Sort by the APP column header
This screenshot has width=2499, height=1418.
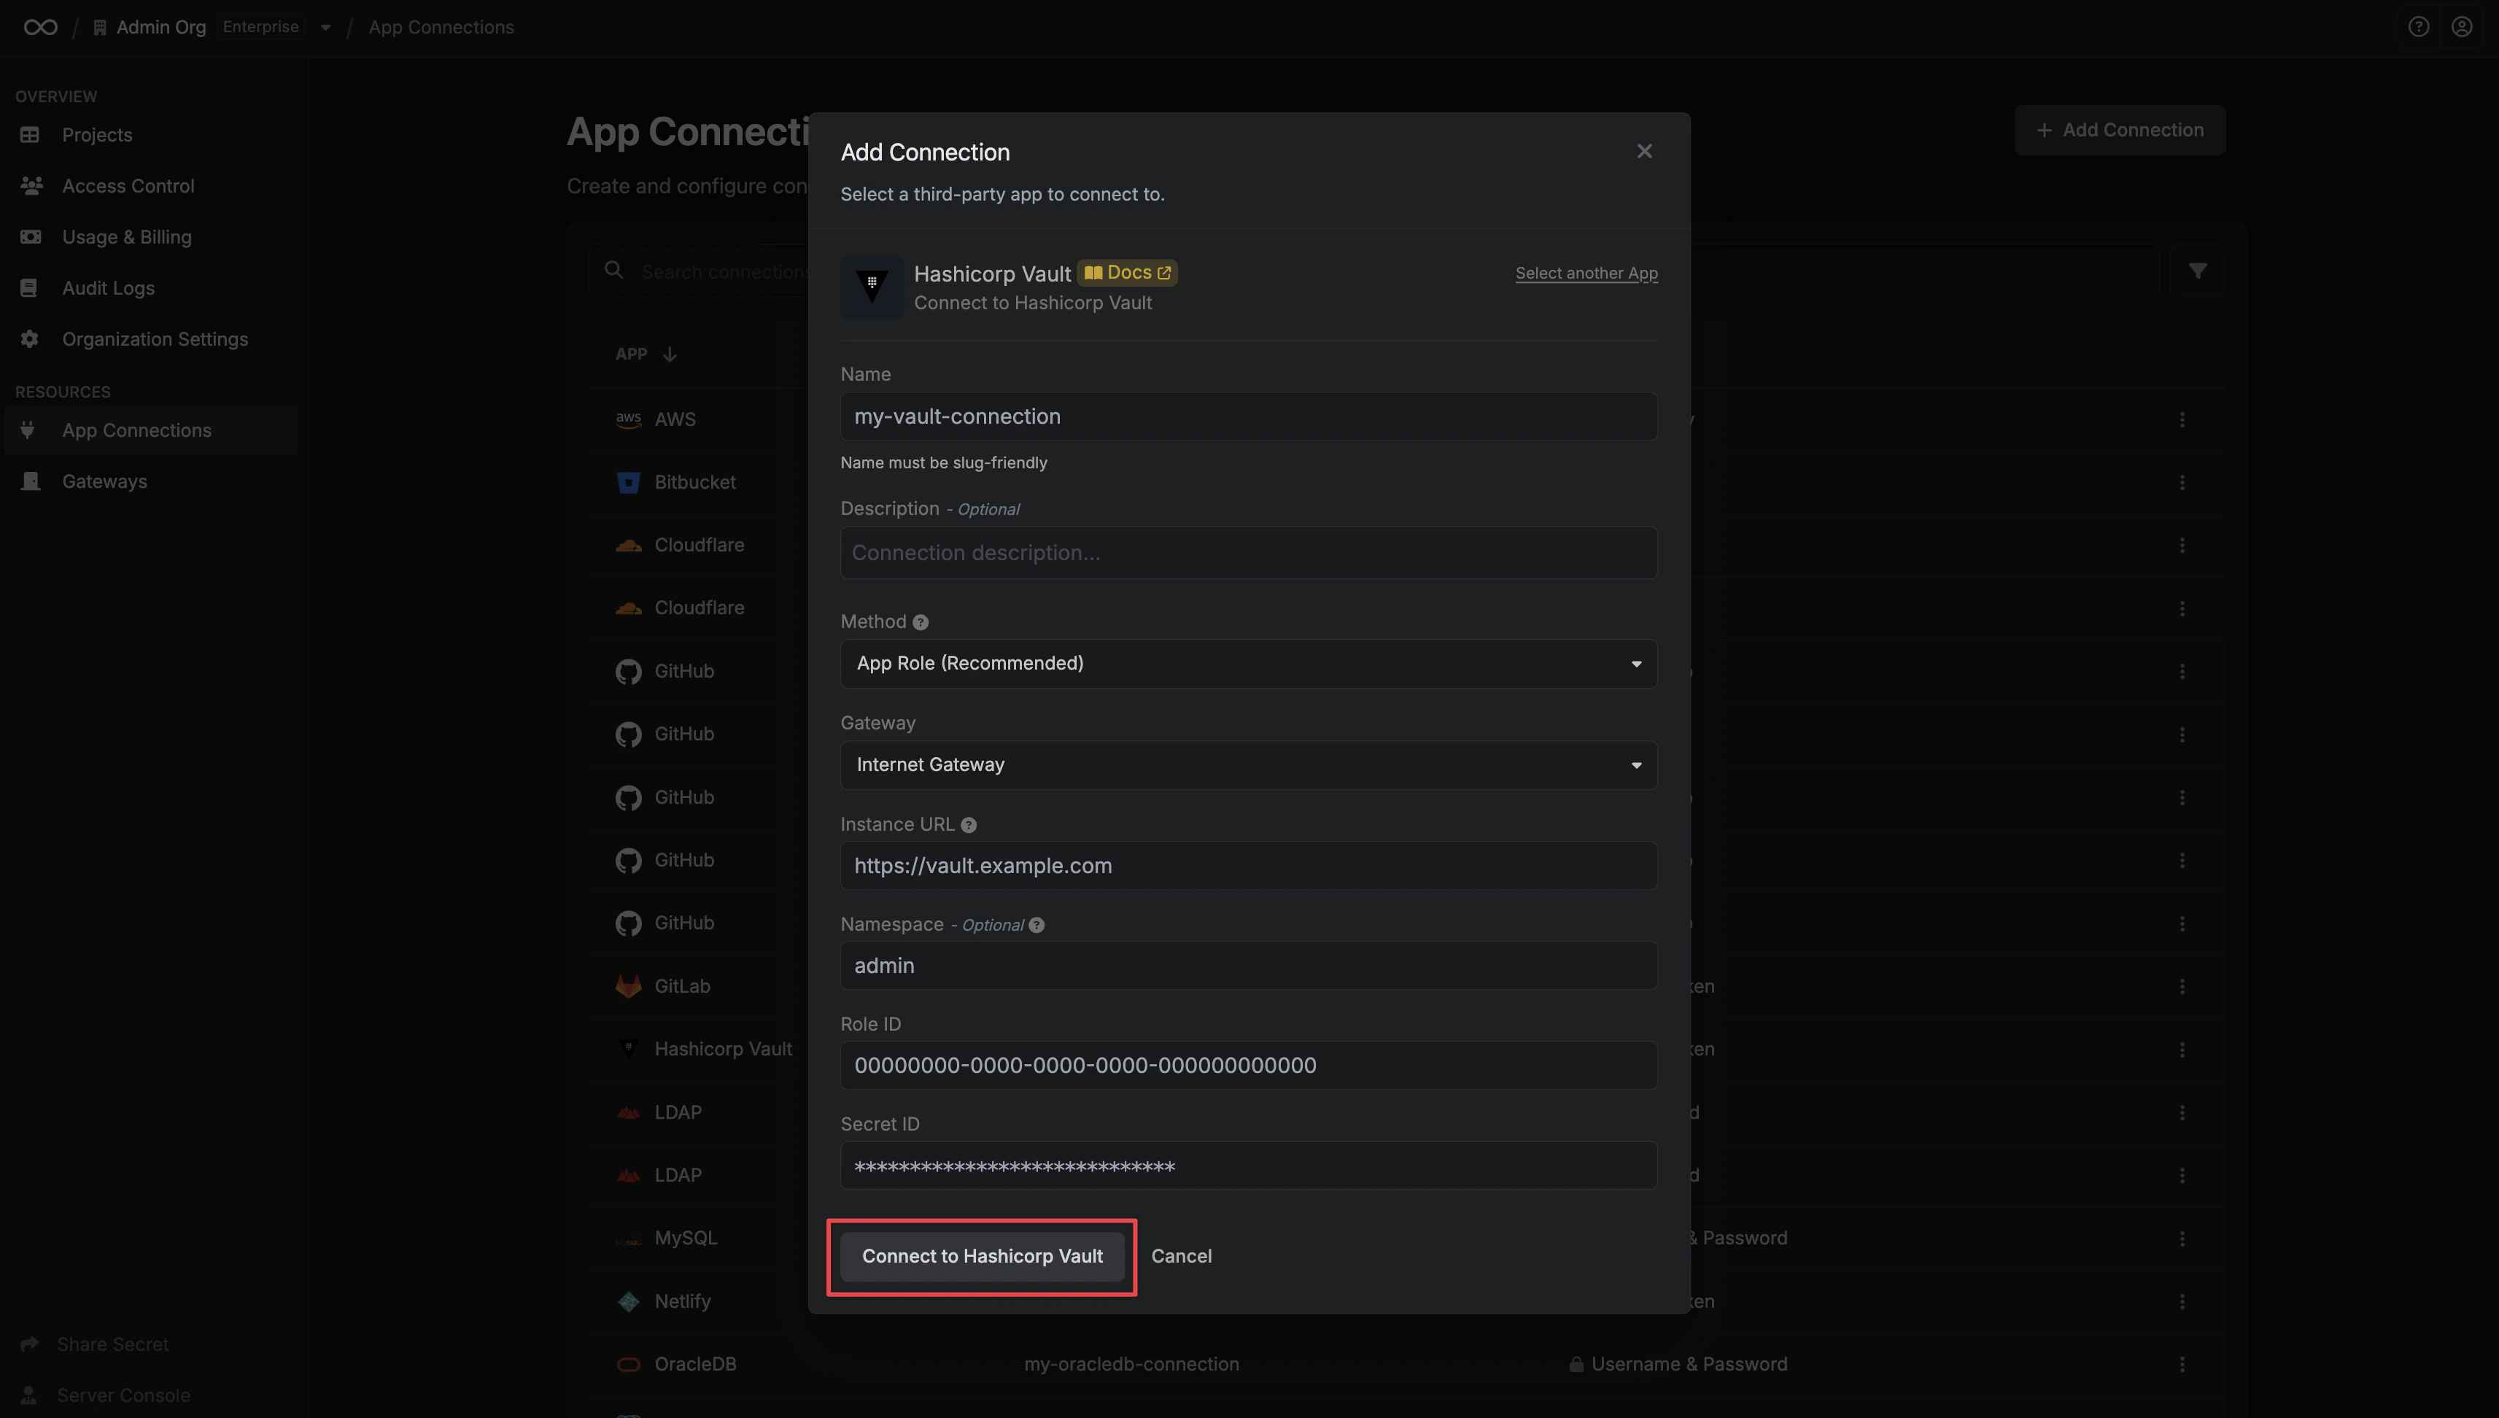tap(646, 354)
